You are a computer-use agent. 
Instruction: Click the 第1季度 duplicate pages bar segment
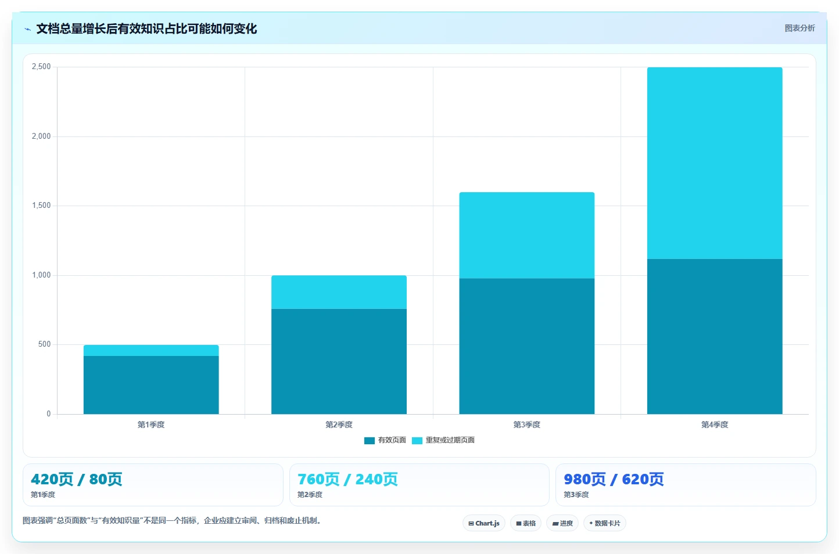[x=151, y=350]
